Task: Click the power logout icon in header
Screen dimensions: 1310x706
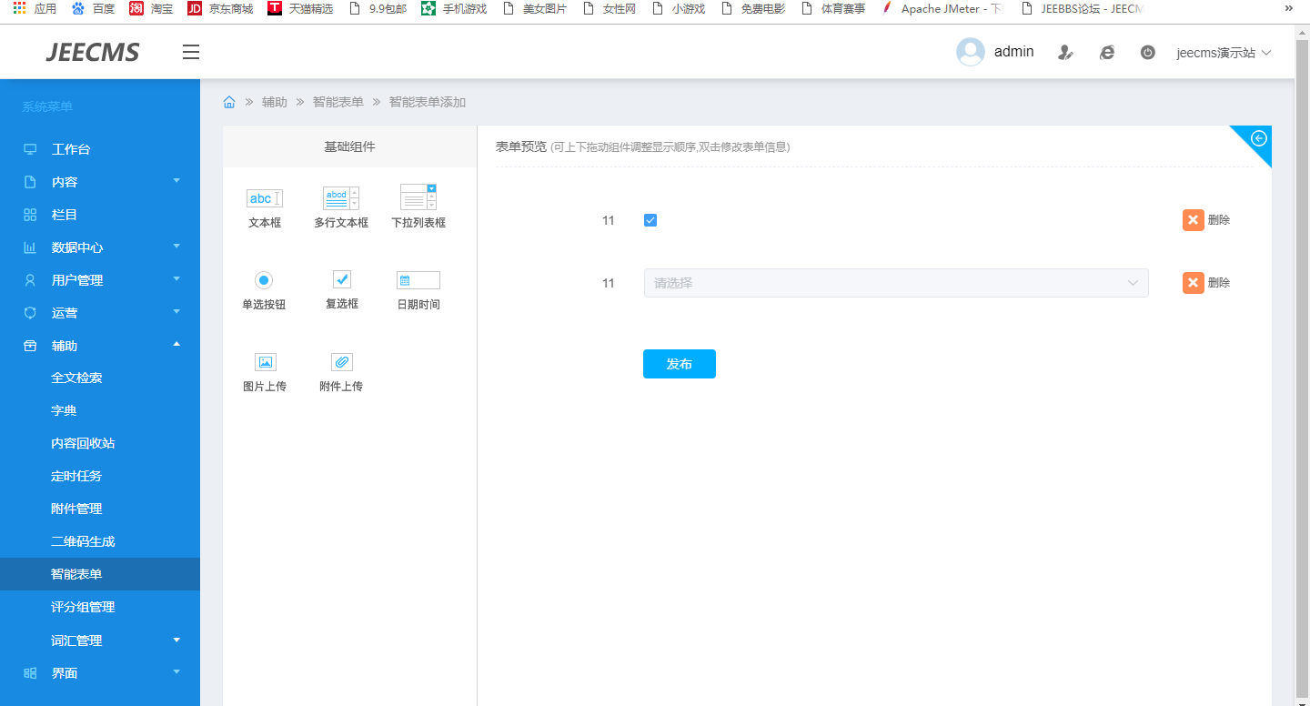Action: point(1147,53)
